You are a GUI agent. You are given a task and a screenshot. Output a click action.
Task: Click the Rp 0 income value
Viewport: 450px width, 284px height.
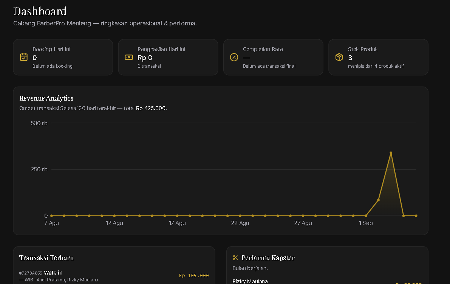(x=145, y=58)
